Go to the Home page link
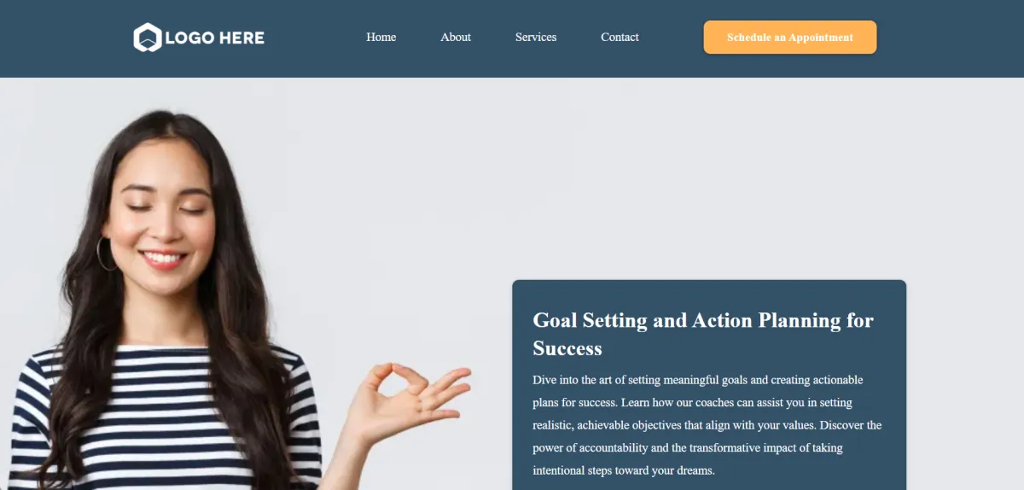The width and height of the screenshot is (1024, 490). click(x=381, y=37)
